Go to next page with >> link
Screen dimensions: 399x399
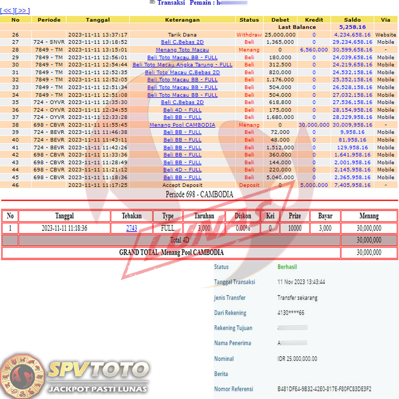22,11
